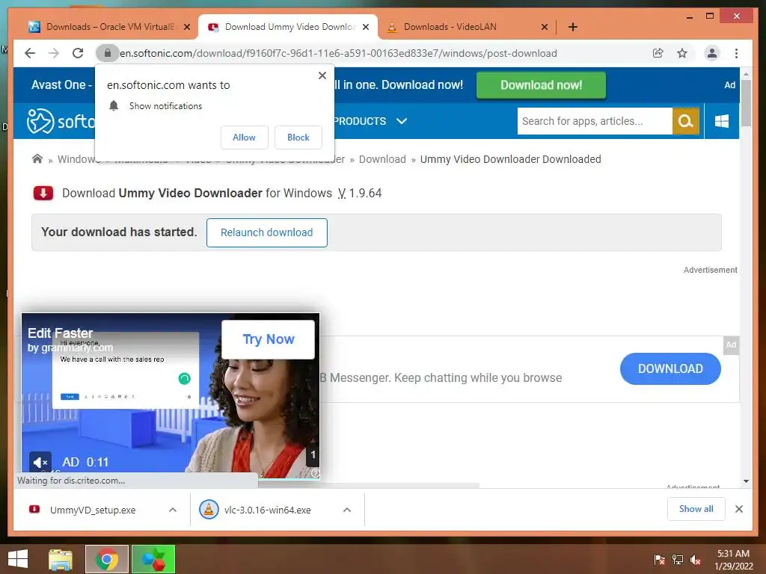Screen dimensions: 766x574
Task: Click the muted volume tray icon
Action: 696,560
